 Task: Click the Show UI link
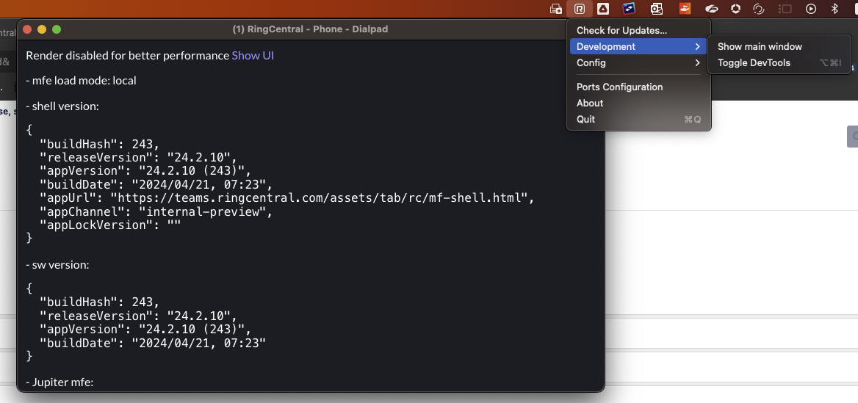(253, 55)
